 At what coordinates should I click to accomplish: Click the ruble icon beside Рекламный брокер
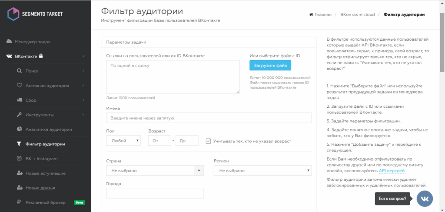pyautogui.click(x=19, y=202)
